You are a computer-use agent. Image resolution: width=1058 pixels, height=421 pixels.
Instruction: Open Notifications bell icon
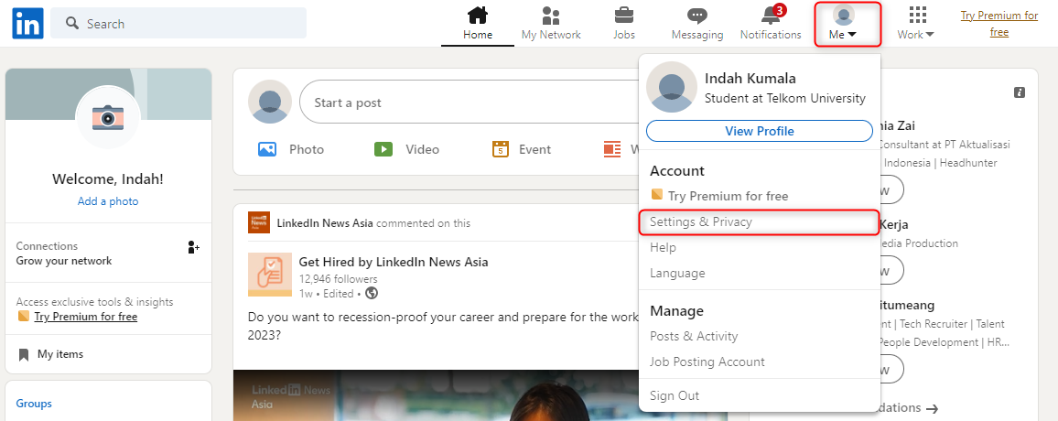(771, 15)
